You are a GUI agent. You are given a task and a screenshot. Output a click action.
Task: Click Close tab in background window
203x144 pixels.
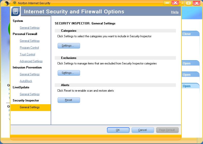click(x=190, y=34)
